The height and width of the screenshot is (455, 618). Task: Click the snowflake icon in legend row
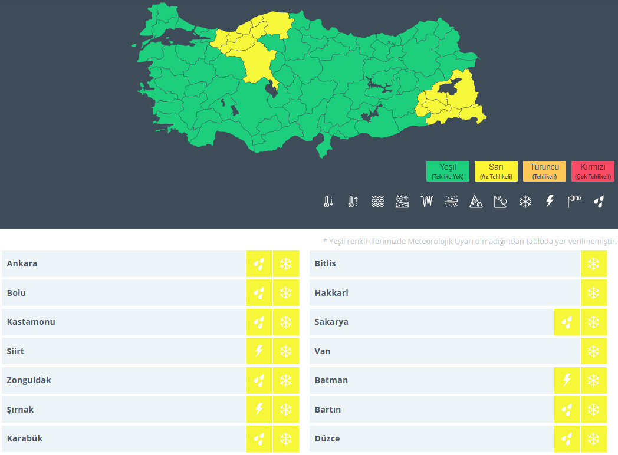(x=525, y=202)
